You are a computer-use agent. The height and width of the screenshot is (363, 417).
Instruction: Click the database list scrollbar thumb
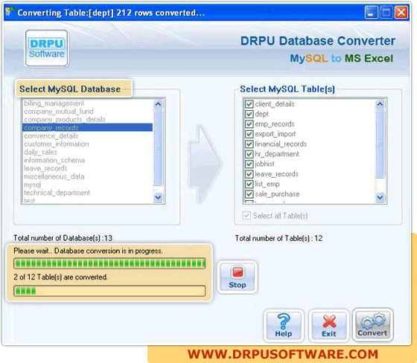pos(158,148)
